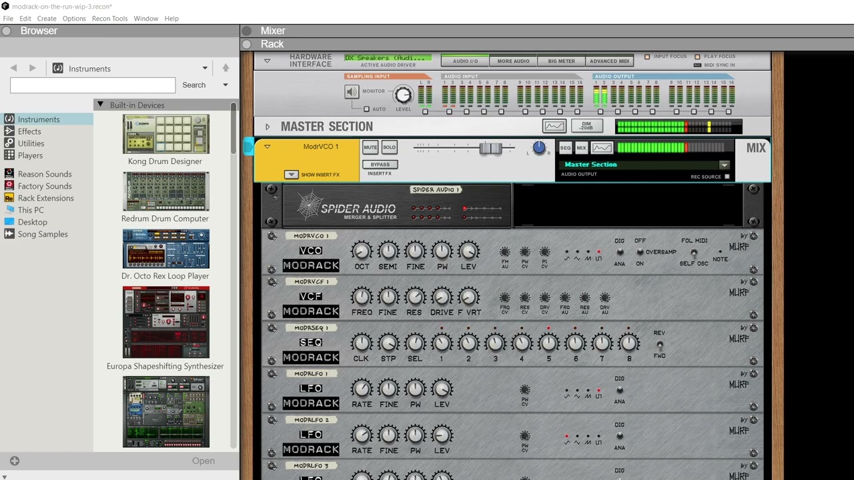The width and height of the screenshot is (854, 480).
Task: Select Utilities gear icon in Browser
Action: (9, 143)
